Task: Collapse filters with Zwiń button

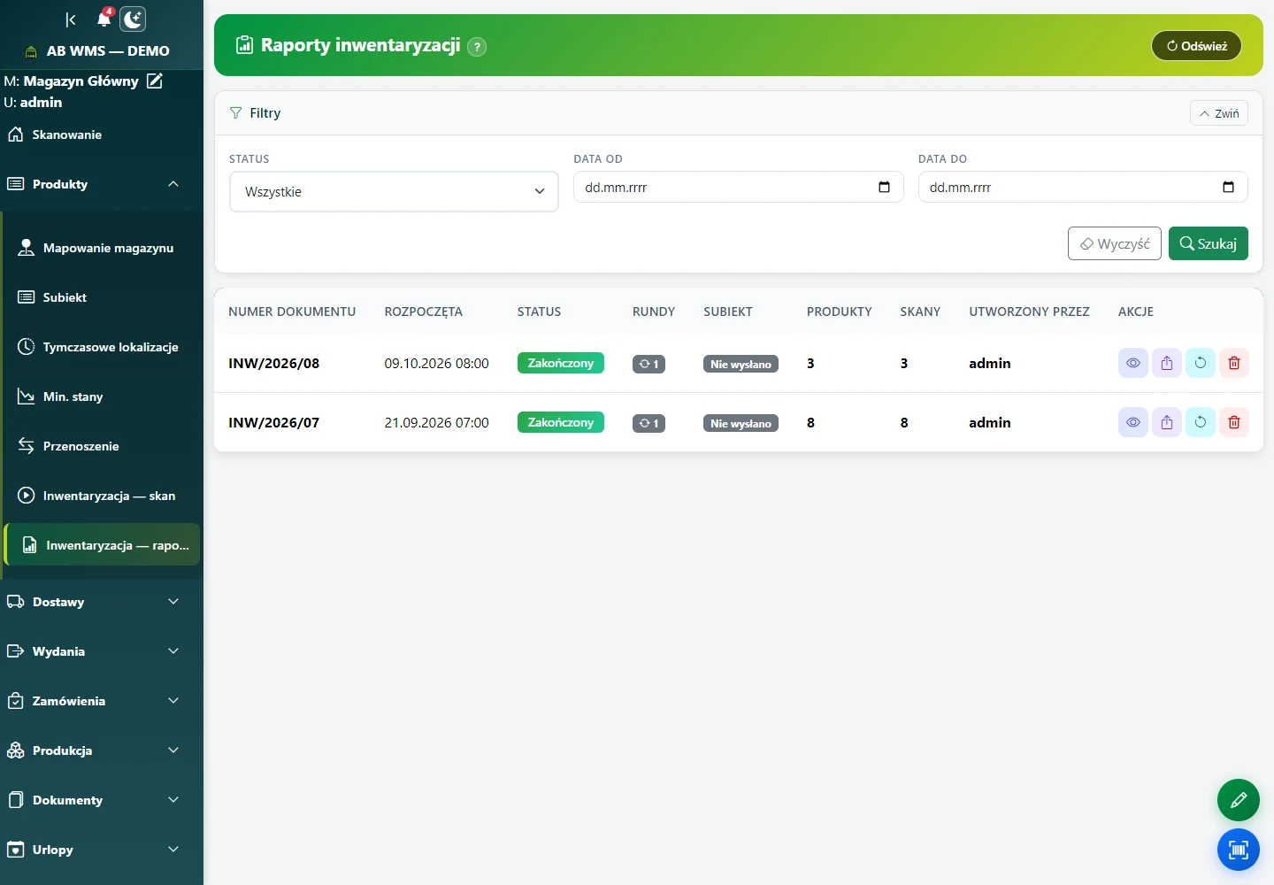Action: [x=1219, y=113]
